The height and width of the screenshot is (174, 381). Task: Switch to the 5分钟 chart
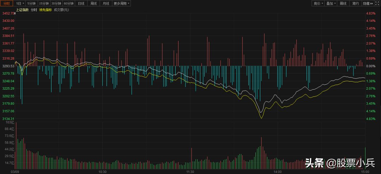pyautogui.click(x=32, y=3)
